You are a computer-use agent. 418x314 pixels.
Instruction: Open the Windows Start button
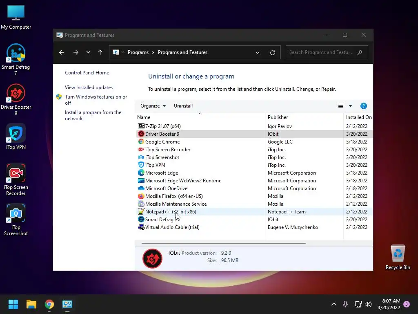[x=13, y=304]
